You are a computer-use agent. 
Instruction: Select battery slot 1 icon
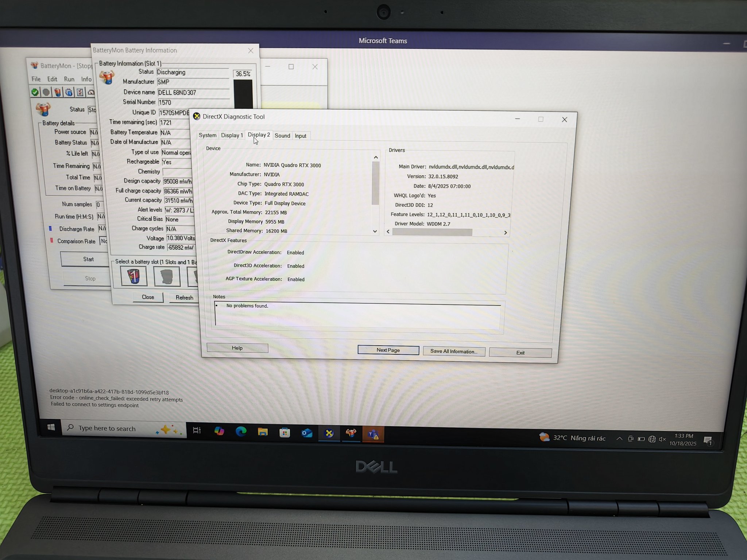pos(133,276)
